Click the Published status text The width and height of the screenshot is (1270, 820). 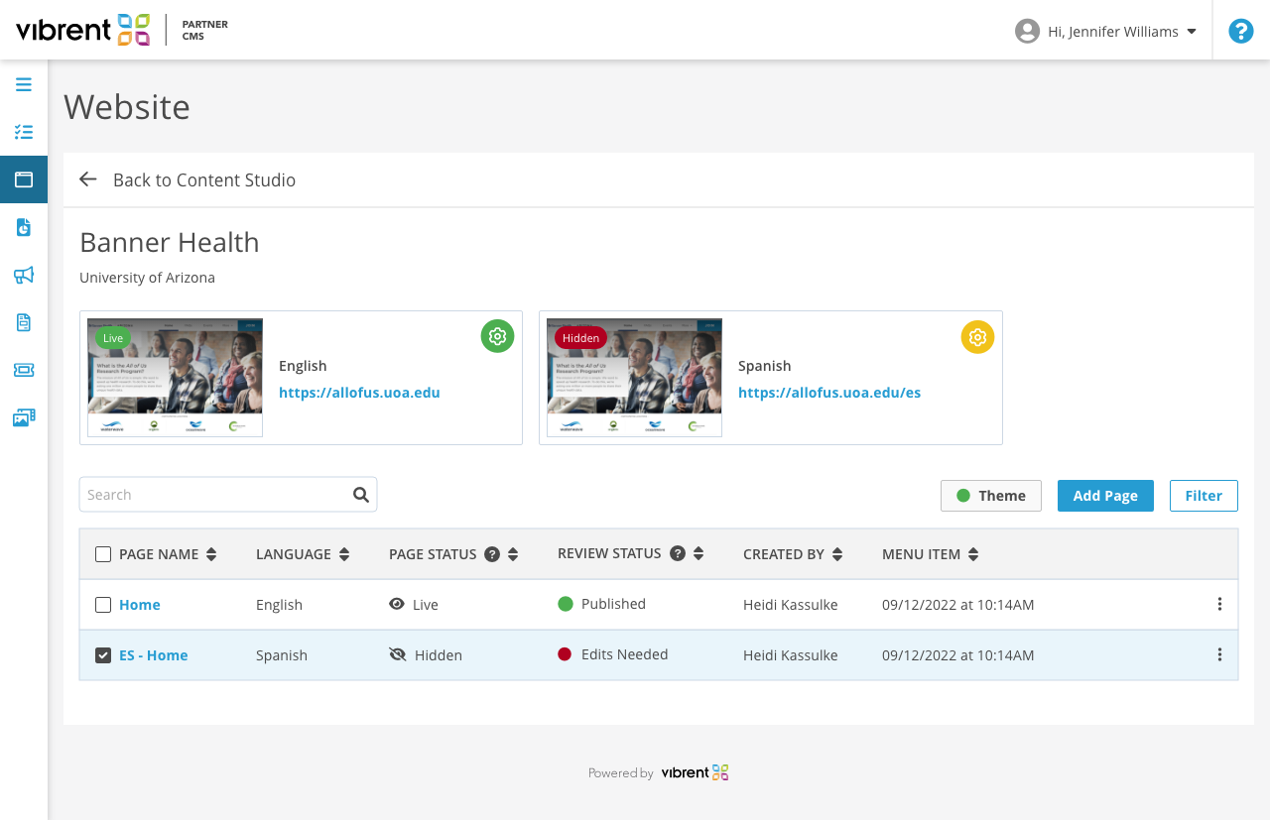(x=613, y=604)
